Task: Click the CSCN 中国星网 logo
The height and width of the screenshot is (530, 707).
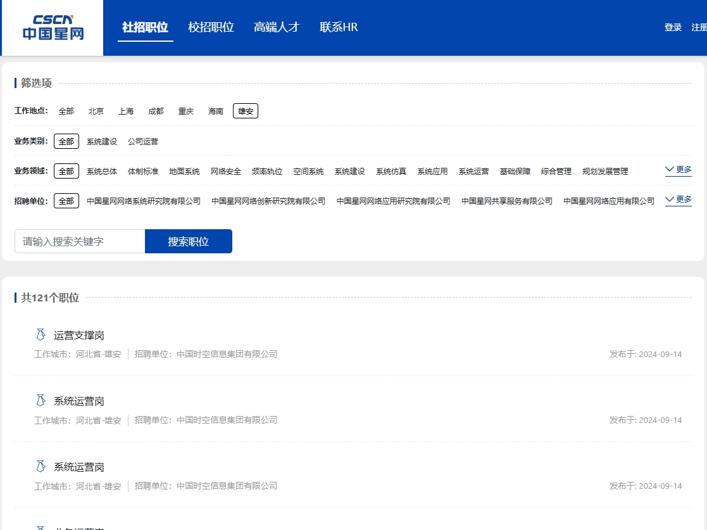Action: 53,27
